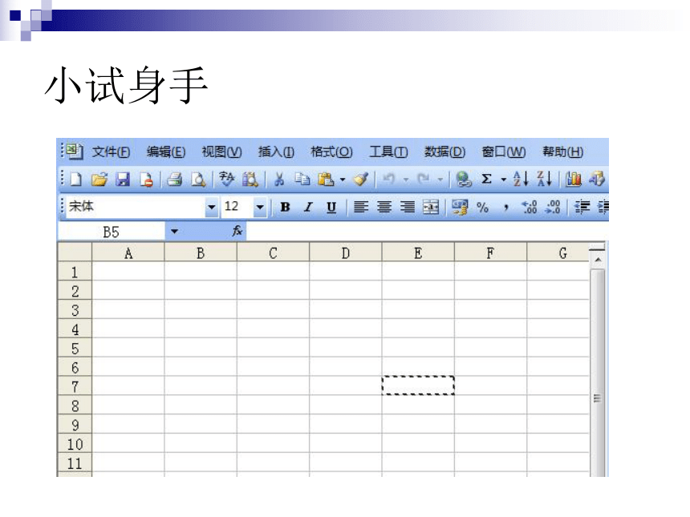Viewport: 690px width, 517px height.
Task: Copy selection with the Copy icon
Action: (x=302, y=180)
